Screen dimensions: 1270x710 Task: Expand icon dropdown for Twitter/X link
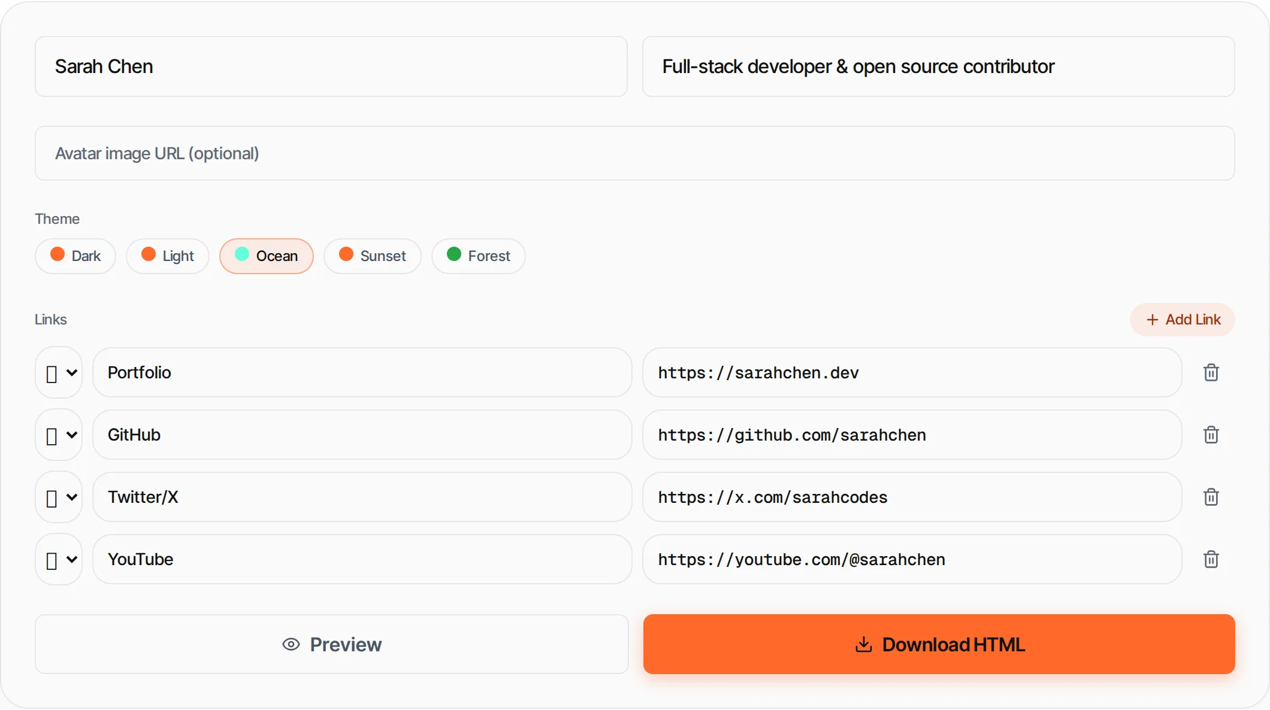pyautogui.click(x=59, y=497)
